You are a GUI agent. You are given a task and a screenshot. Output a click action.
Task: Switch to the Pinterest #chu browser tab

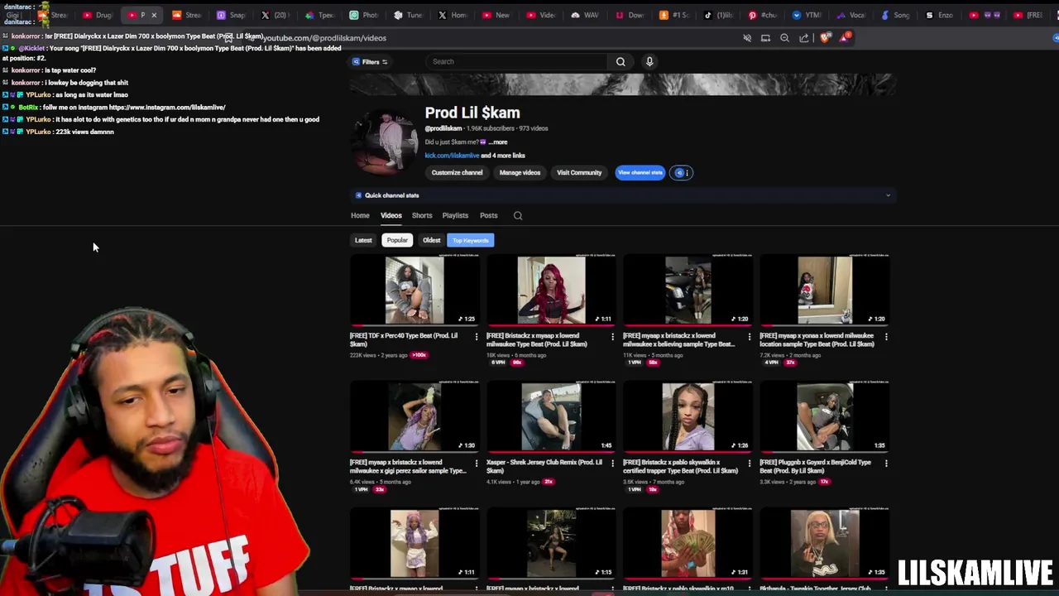(762, 15)
